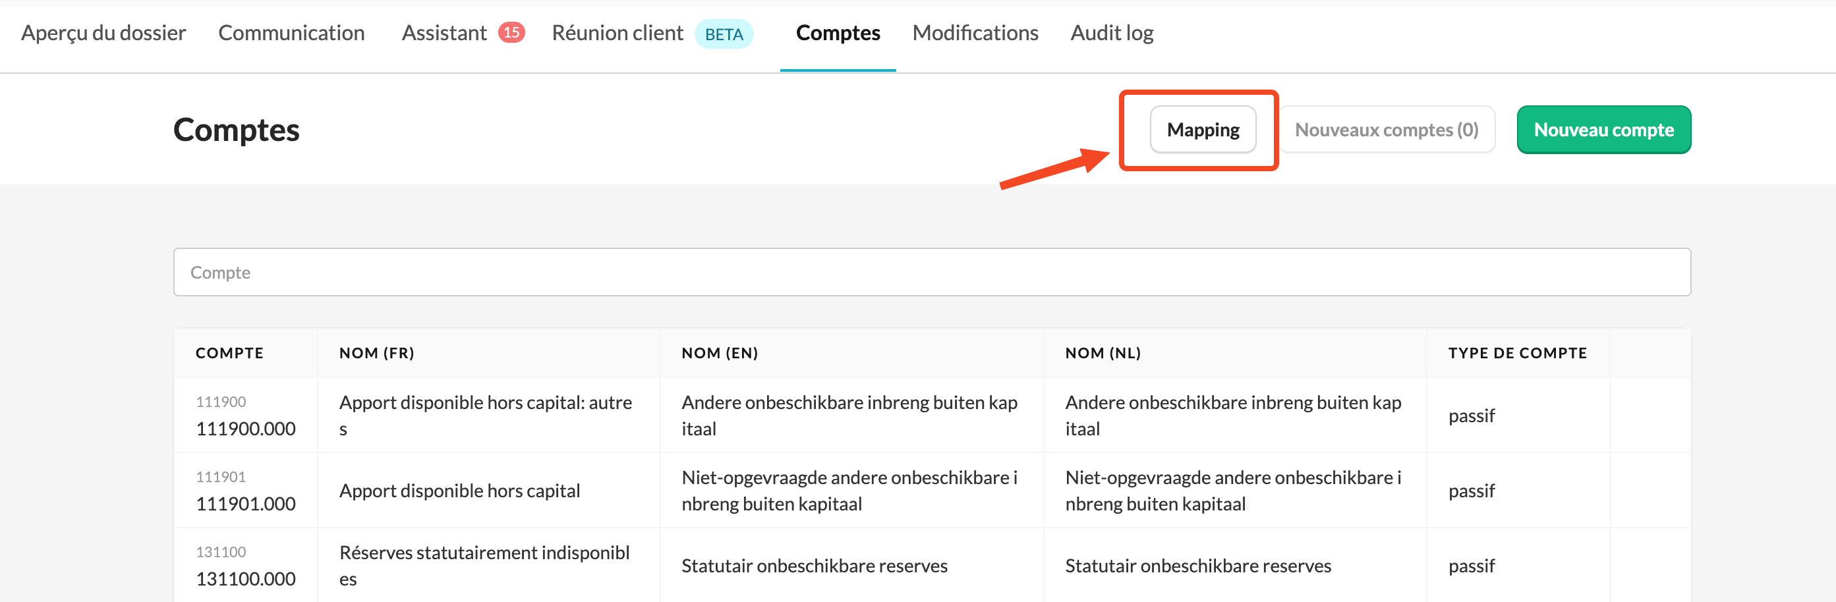Click the small gray 111901 code
Screen dimensions: 1836x602
coord(221,477)
